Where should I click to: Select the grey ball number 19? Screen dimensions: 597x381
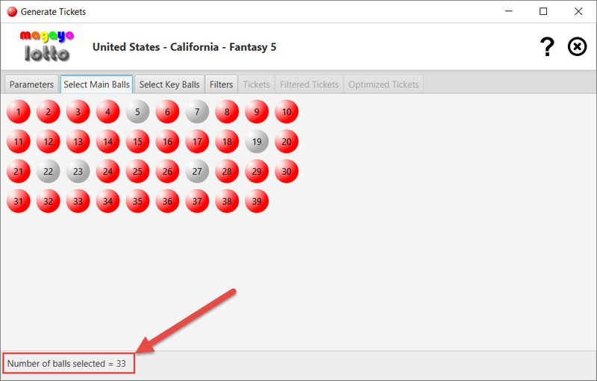pos(257,141)
